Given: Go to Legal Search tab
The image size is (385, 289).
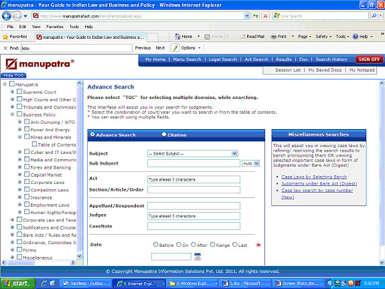Looking at the screenshot, I should tap(223, 60).
